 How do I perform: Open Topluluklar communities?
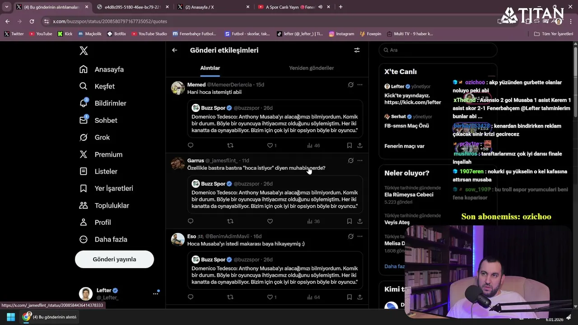tap(104, 205)
